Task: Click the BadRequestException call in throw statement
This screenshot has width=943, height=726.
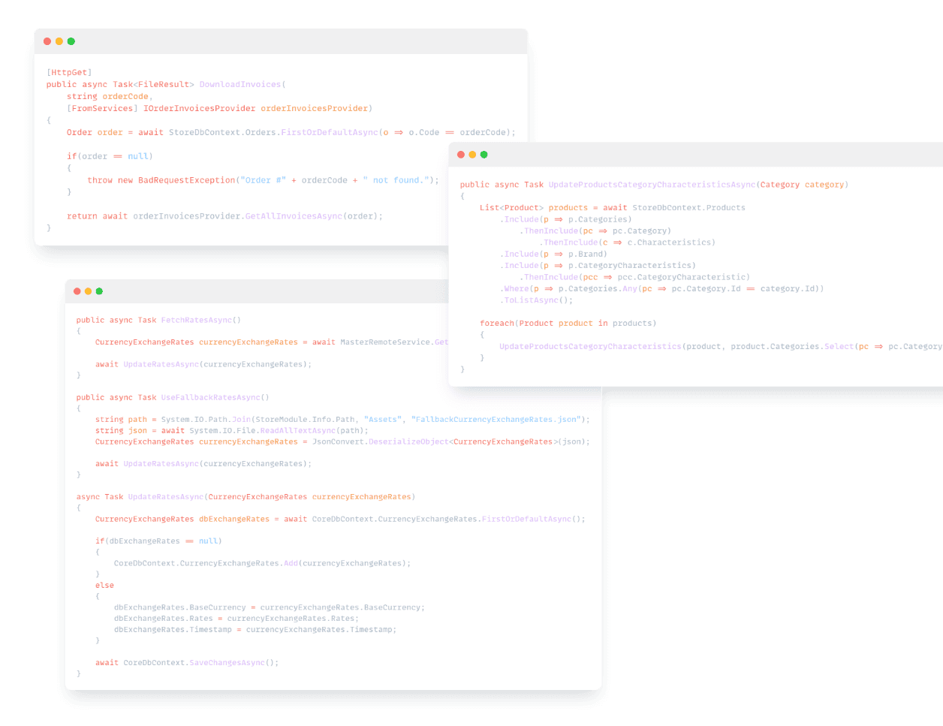Action: (x=187, y=180)
